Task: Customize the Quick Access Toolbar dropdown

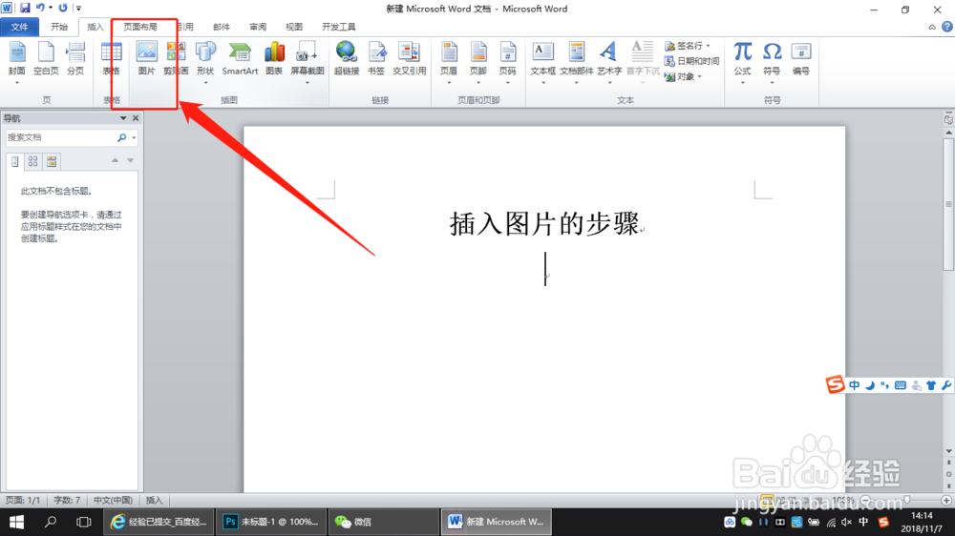Action: coord(78,8)
